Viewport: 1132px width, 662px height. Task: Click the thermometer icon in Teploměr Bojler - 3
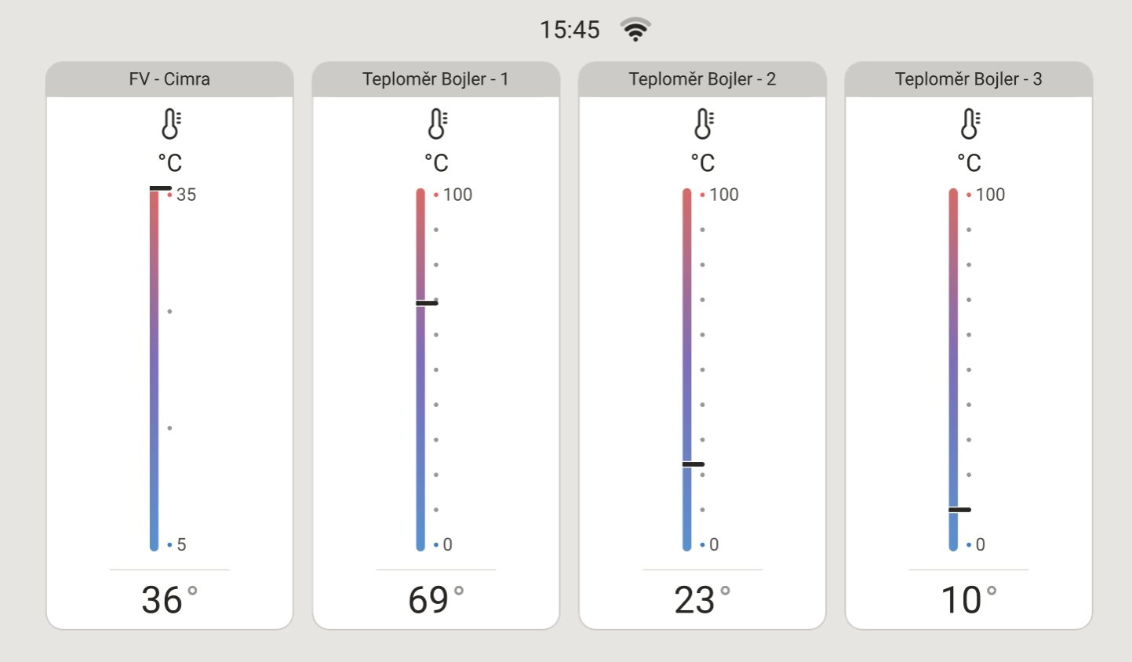pyautogui.click(x=970, y=124)
